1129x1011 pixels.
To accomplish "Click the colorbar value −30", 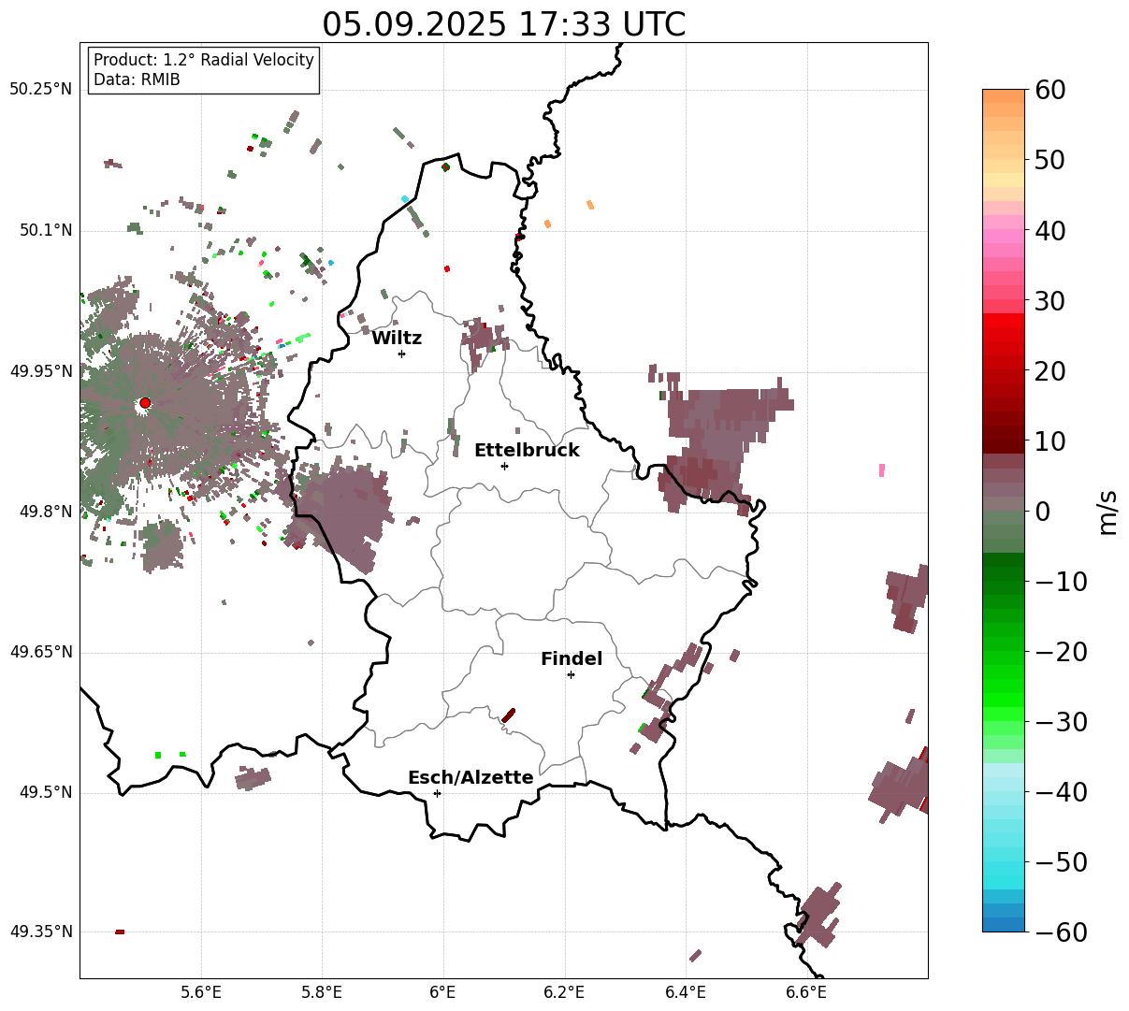I will 1061,721.
